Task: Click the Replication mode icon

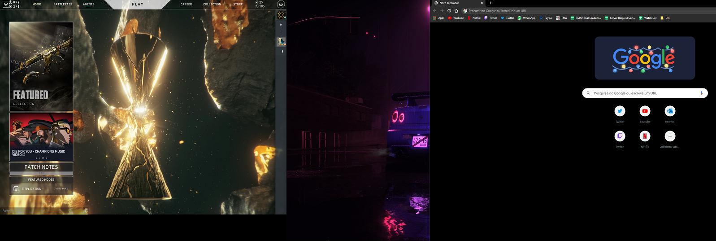Action: tap(16, 189)
